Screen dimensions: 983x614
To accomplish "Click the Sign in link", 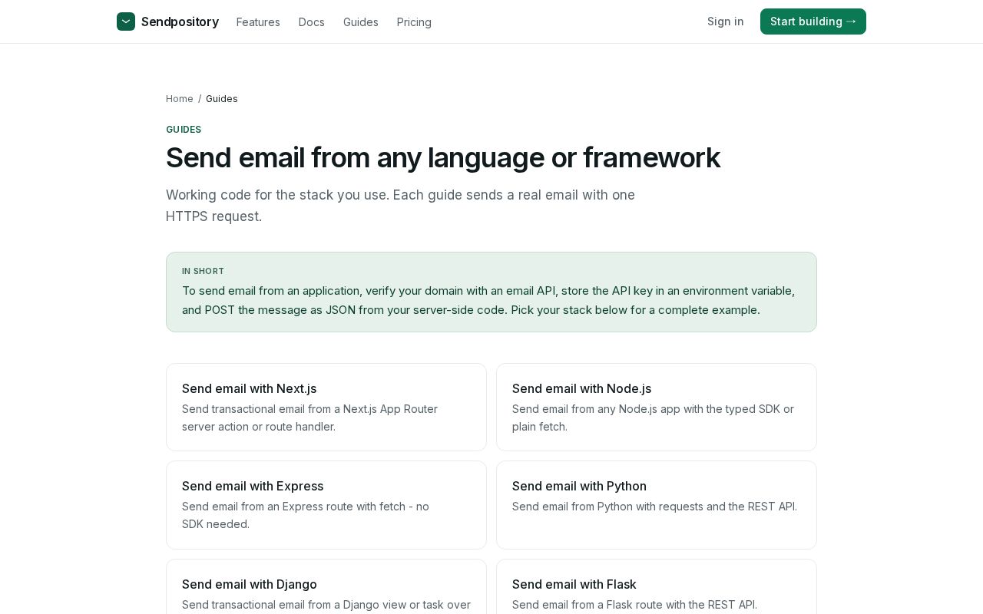I will coord(726,21).
